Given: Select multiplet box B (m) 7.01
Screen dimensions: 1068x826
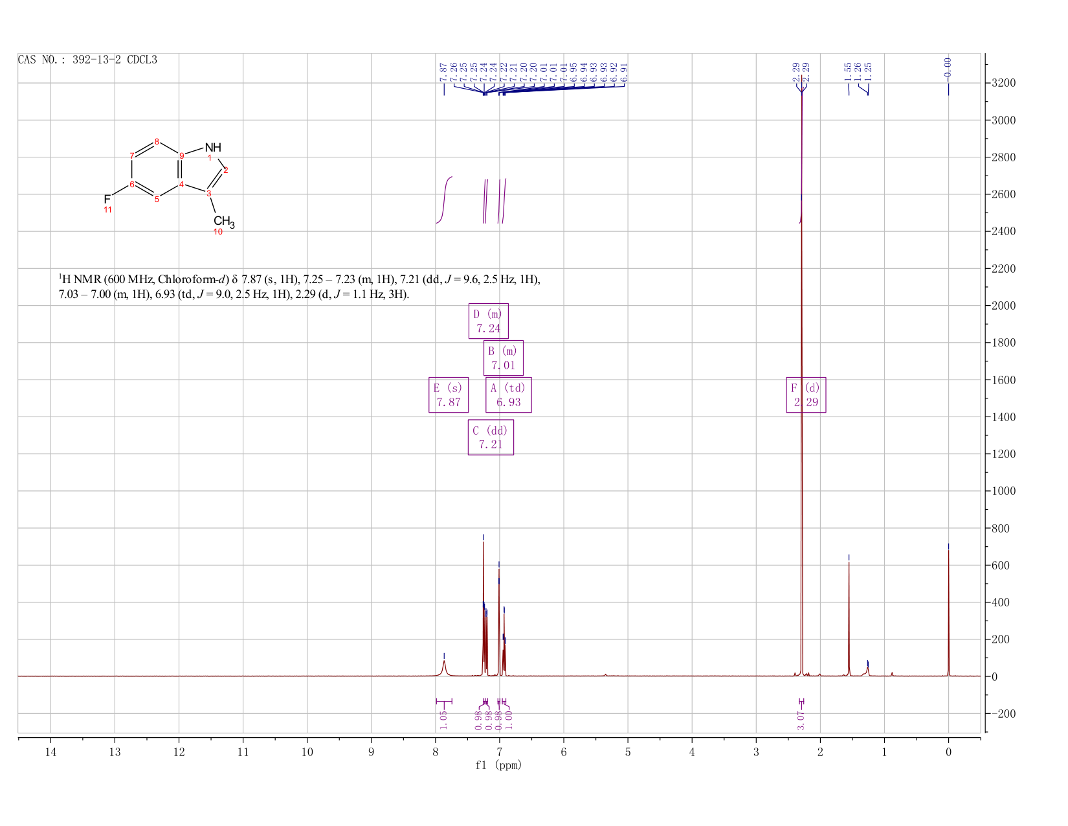Looking at the screenshot, I should [x=504, y=358].
